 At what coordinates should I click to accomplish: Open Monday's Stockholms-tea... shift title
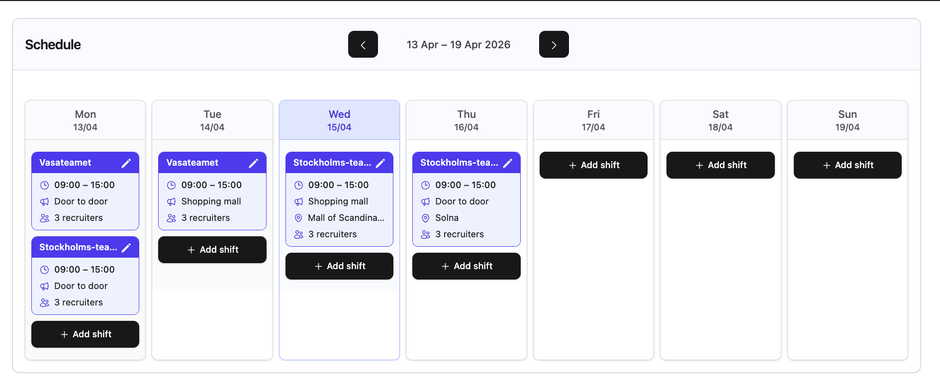pos(78,247)
